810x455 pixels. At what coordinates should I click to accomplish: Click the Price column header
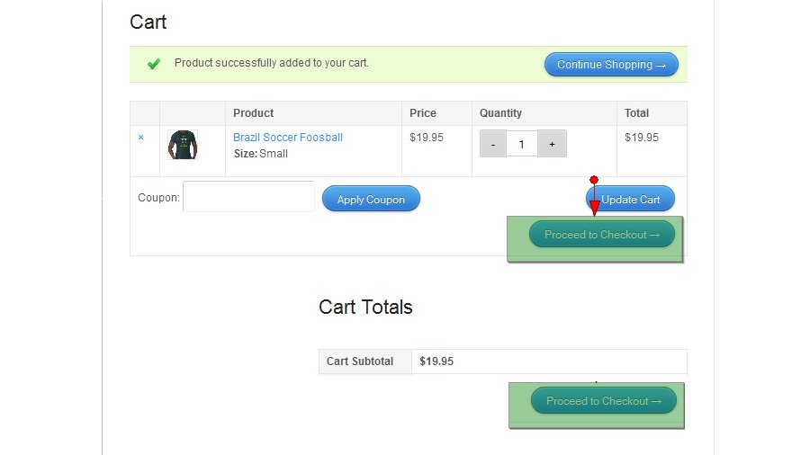423,113
